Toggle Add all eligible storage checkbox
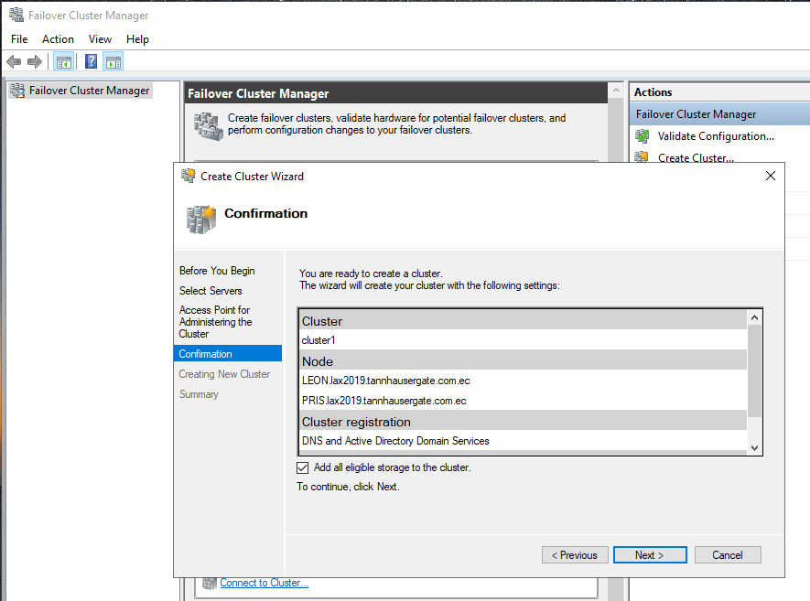810x601 pixels. coord(303,467)
